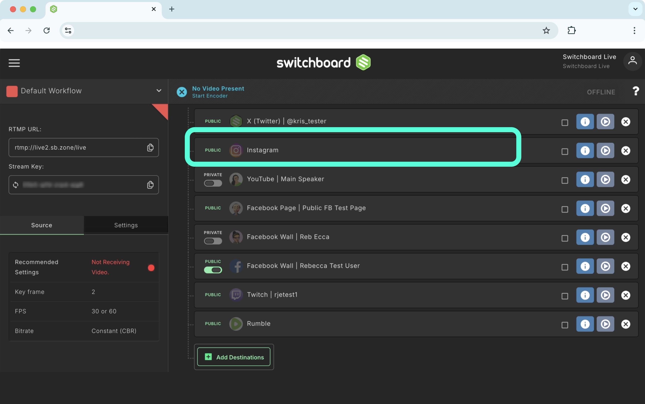Regenerate the stream key with refresh icon
Image resolution: width=645 pixels, height=404 pixels.
coord(16,185)
